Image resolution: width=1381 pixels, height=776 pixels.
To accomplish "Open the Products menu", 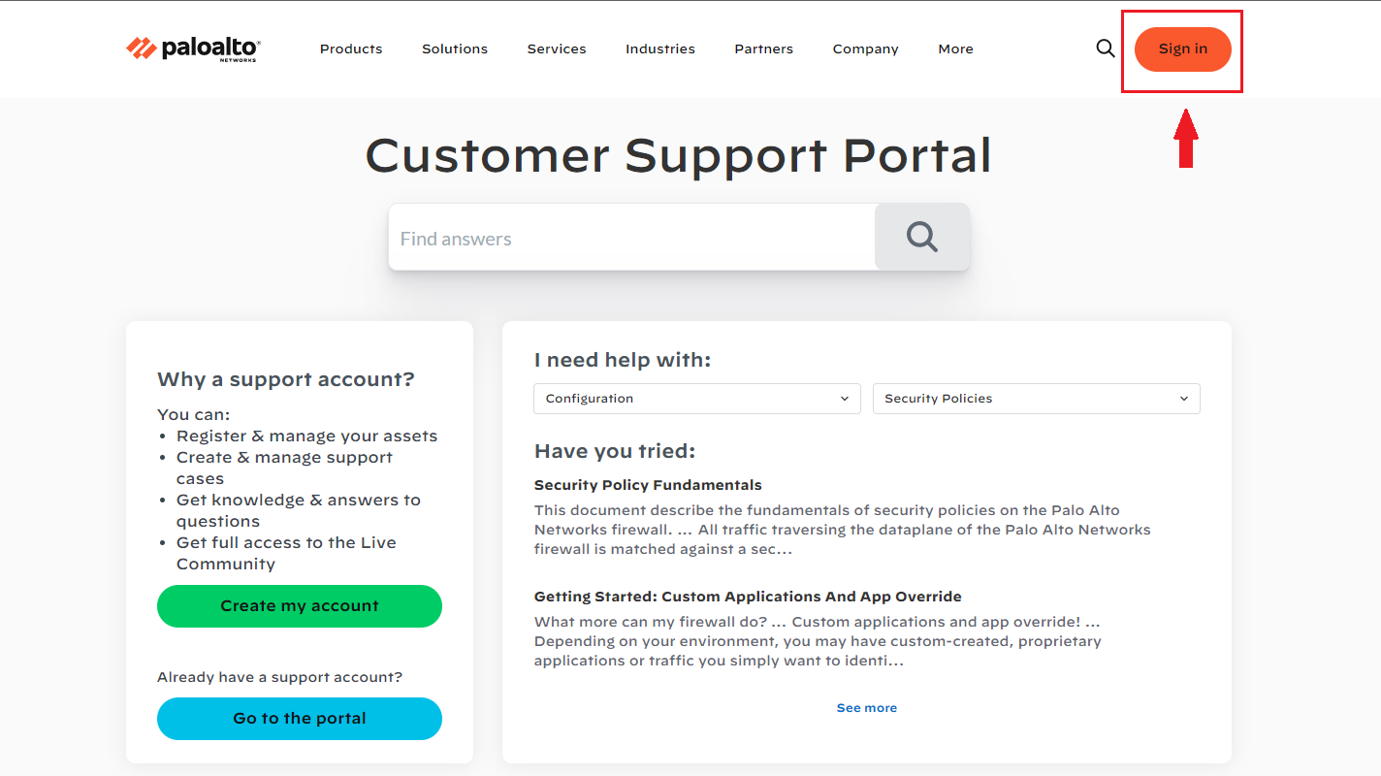I will [x=351, y=48].
